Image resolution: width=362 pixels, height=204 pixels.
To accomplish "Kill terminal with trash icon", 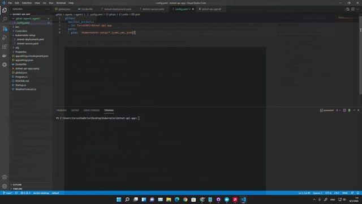I will point(349,110).
